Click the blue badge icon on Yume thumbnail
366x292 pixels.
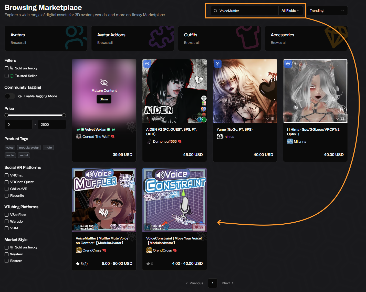217,64
